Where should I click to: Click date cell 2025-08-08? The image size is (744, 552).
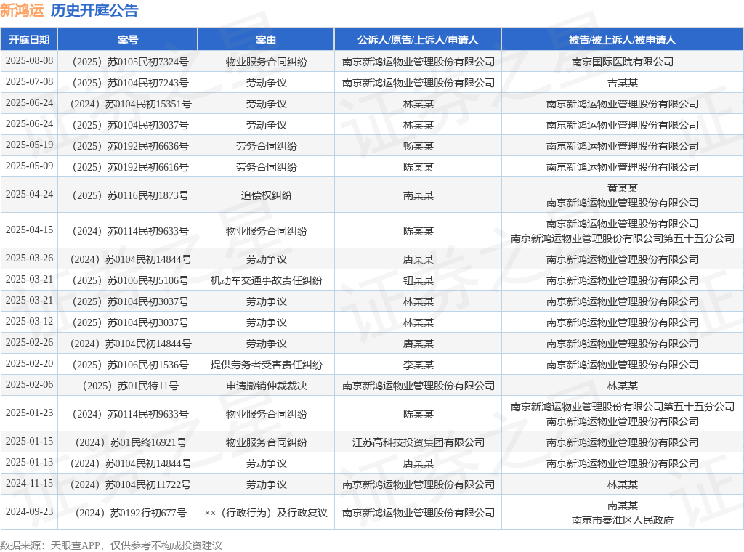pos(29,61)
